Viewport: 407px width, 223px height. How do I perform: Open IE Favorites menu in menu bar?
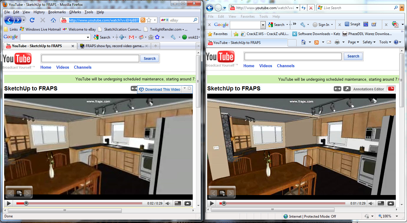[x=248, y=16]
